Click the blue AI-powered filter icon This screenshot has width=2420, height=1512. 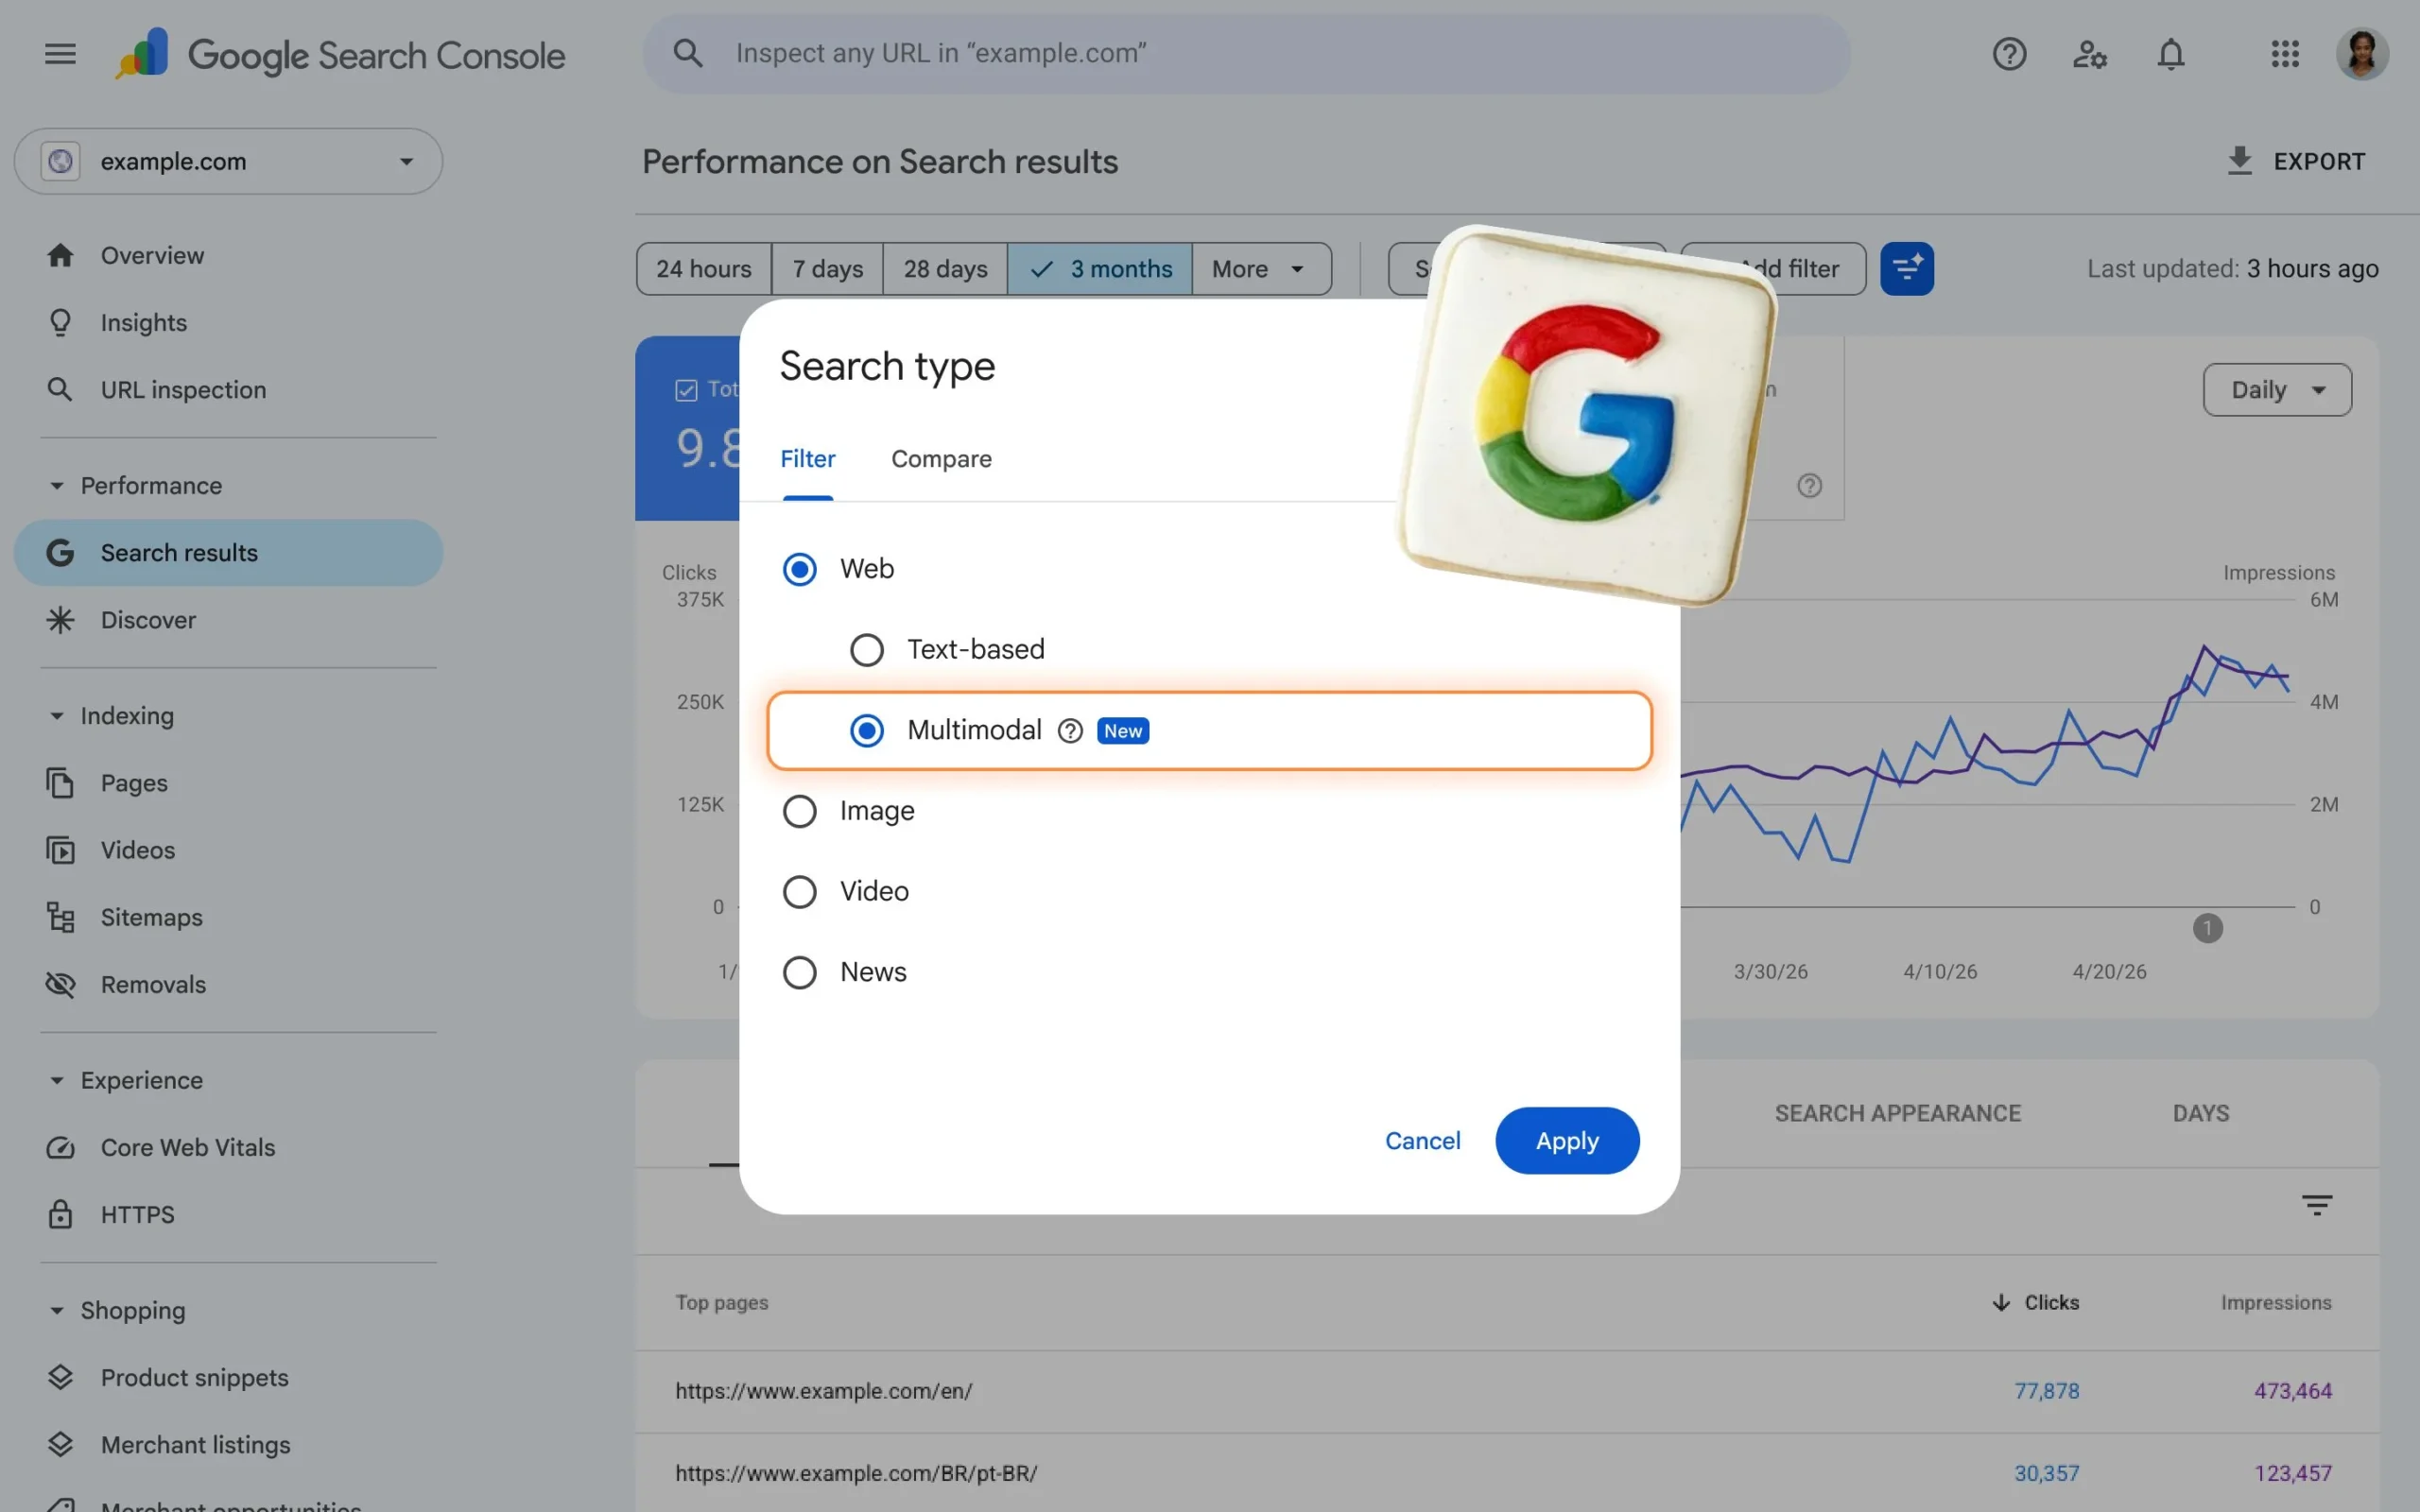[x=1906, y=268]
